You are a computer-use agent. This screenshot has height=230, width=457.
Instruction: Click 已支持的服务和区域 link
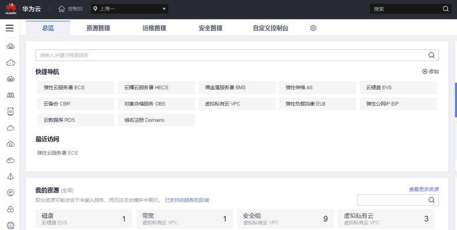(187, 200)
